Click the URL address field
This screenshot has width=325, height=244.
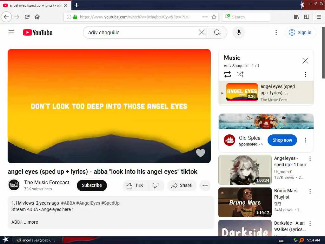tap(135, 17)
